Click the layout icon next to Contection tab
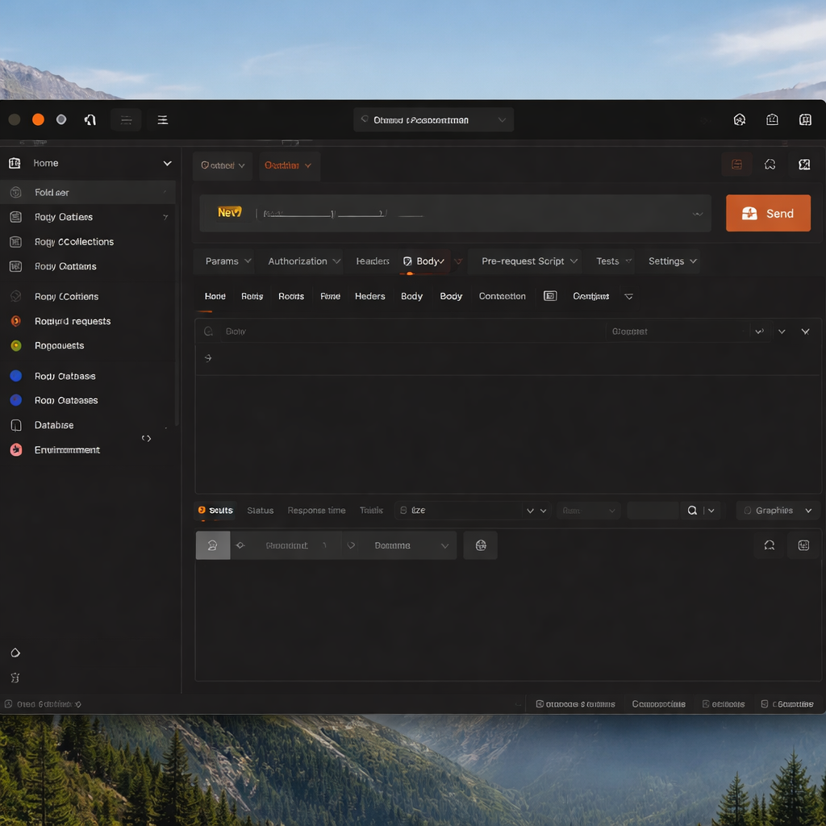This screenshot has height=826, width=826. point(550,296)
